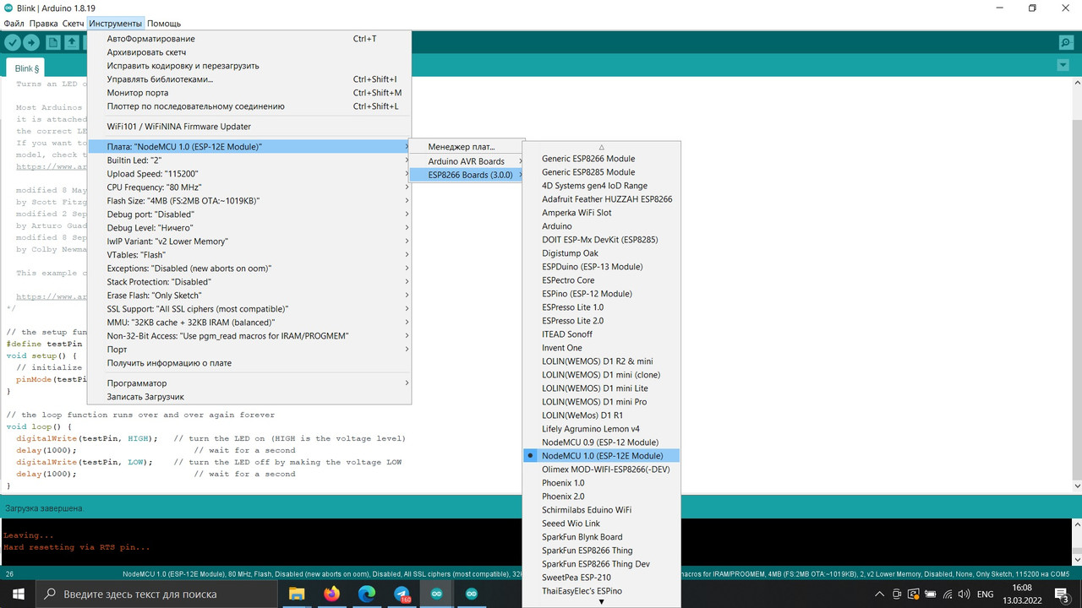Launch Firefox from the taskbar
Screen dimensions: 1082x608
pyautogui.click(x=331, y=594)
